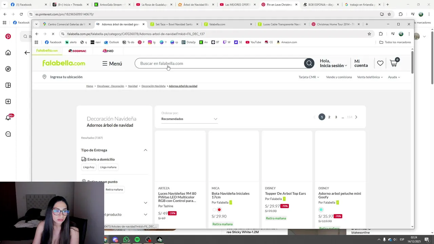Go back in Falabella browser window

(37, 34)
